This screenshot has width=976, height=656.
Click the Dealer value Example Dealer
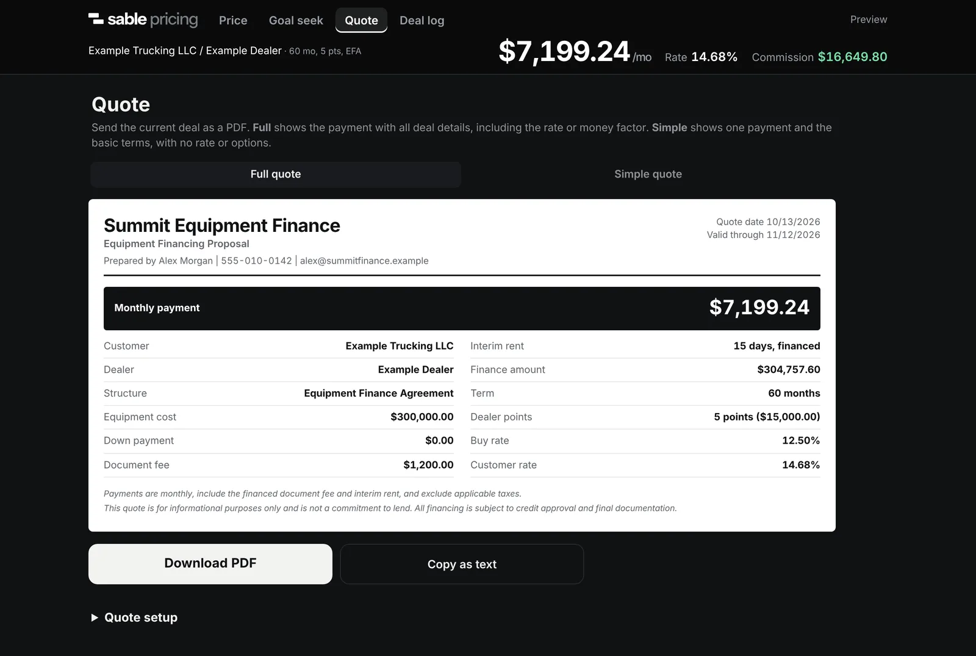point(415,370)
